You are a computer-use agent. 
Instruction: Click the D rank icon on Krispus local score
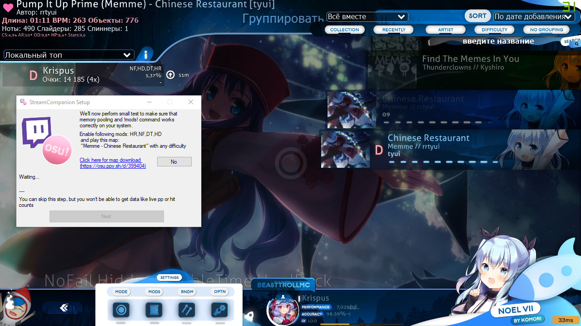pos(33,75)
